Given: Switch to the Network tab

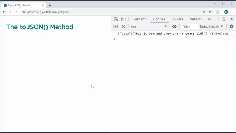Looking at the screenshot, I should click(x=196, y=19).
